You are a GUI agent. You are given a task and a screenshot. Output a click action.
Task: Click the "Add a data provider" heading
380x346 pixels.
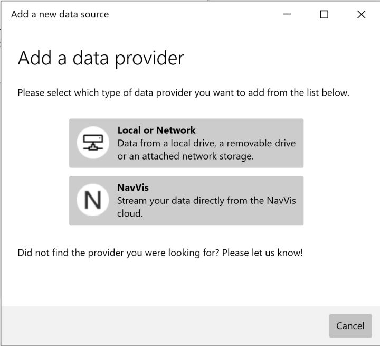(101, 58)
